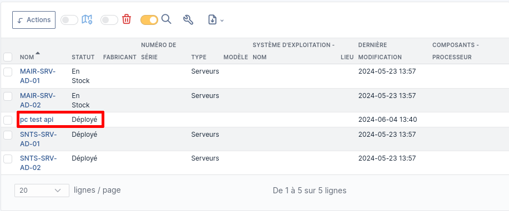The height and width of the screenshot is (211, 509).
Task: Select the MAIR-SRV-AD-02 row checkbox
Action: [8, 96]
